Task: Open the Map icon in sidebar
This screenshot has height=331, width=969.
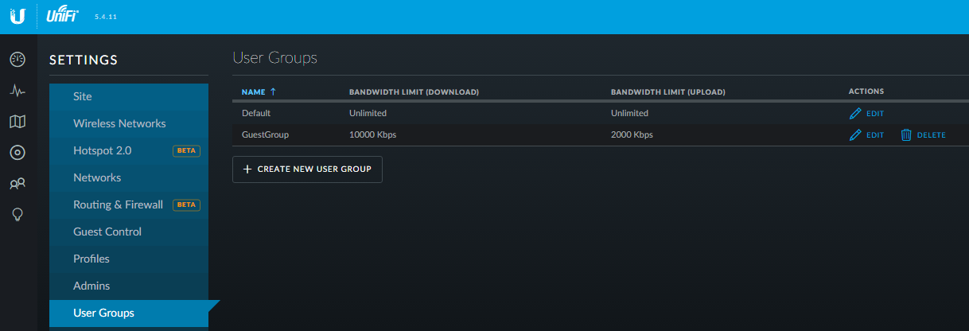Action: pyautogui.click(x=18, y=122)
